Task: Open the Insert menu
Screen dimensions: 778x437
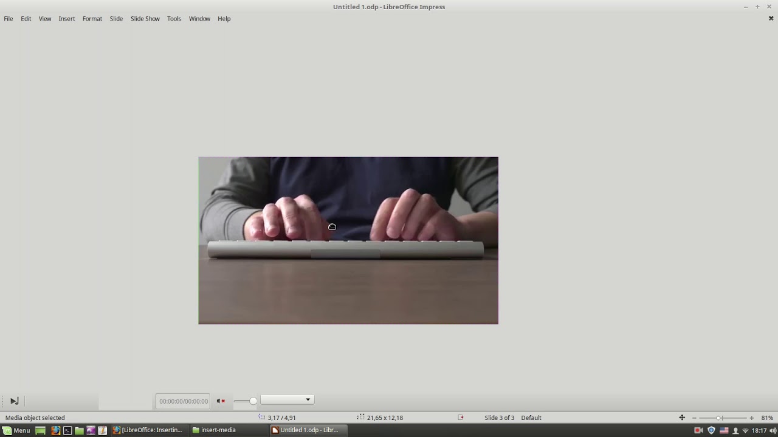Action: (67, 19)
